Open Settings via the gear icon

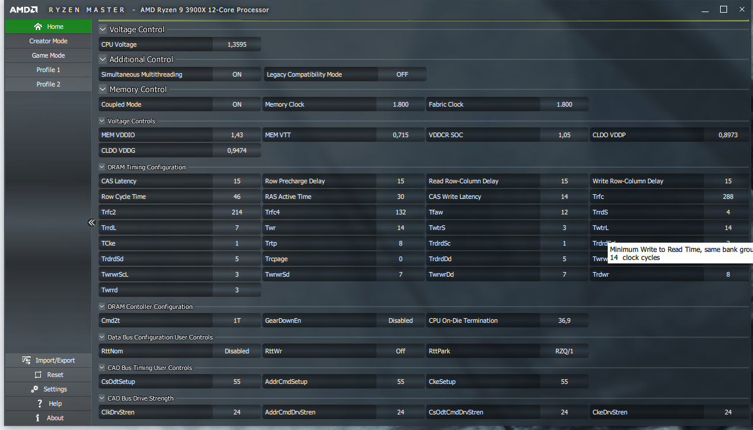(35, 389)
